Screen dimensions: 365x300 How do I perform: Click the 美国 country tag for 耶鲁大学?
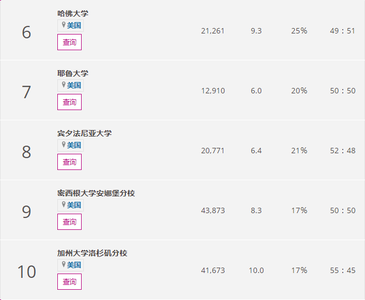74,85
